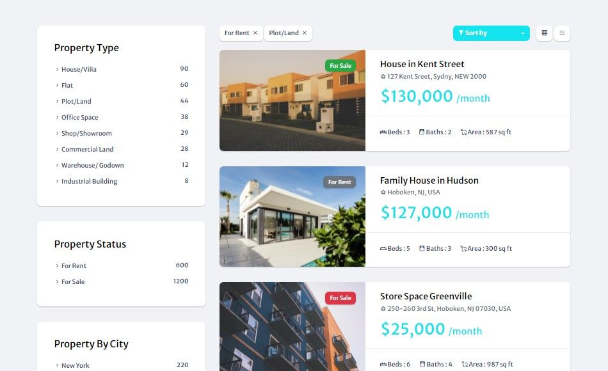This screenshot has height=371, width=608.
Task: Open House in Kent Street listing title
Action: coord(422,64)
